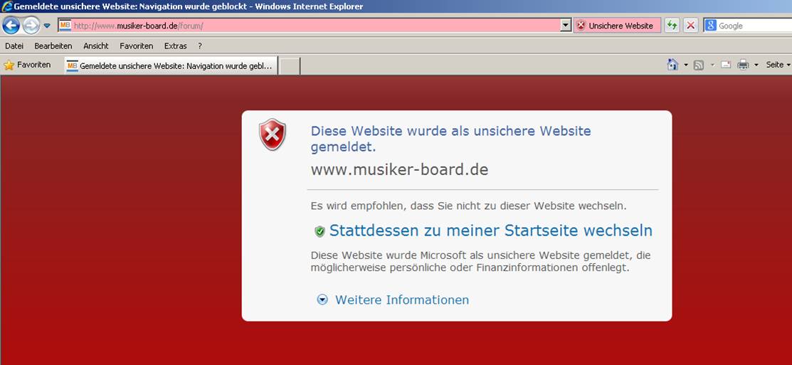Refresh the page with green arrows icon

click(672, 26)
